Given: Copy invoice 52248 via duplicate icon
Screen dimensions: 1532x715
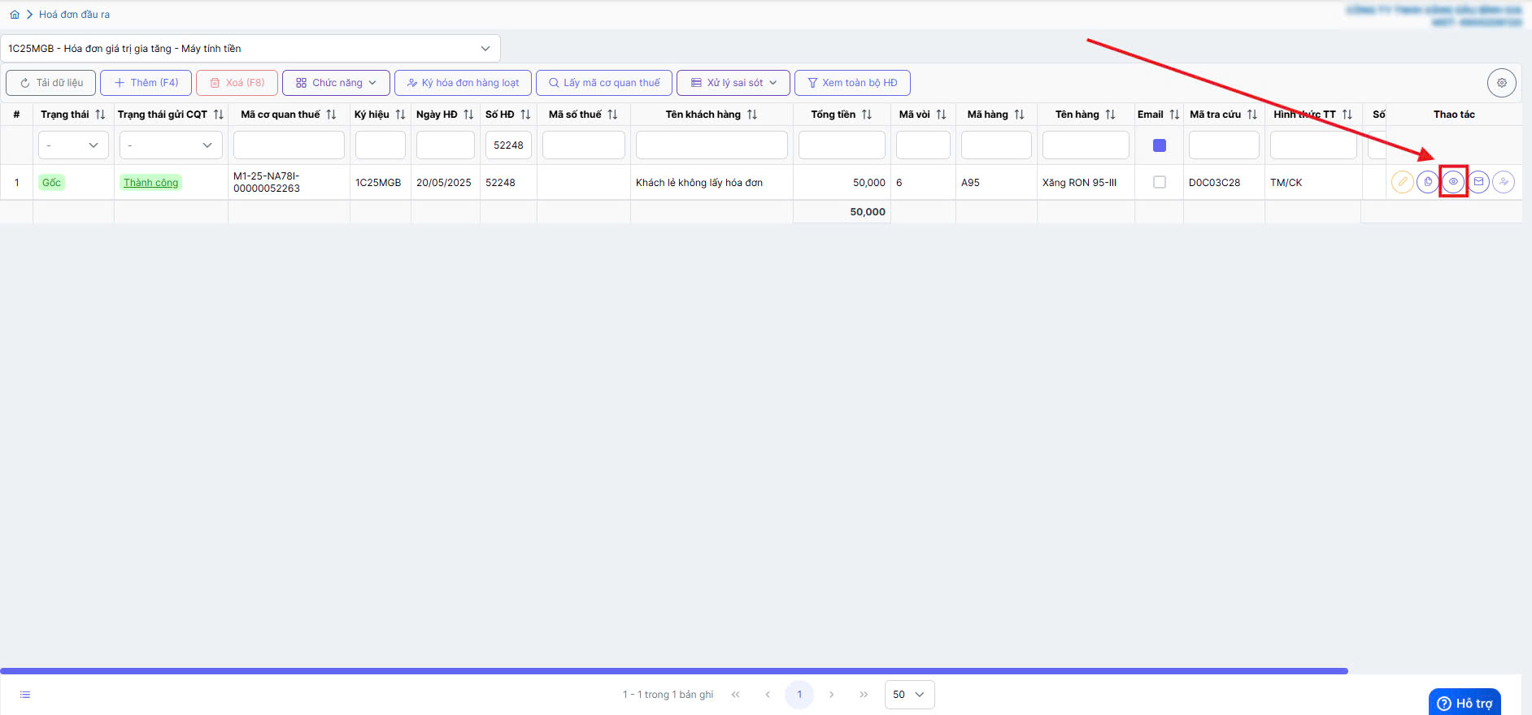Looking at the screenshot, I should [x=1428, y=182].
